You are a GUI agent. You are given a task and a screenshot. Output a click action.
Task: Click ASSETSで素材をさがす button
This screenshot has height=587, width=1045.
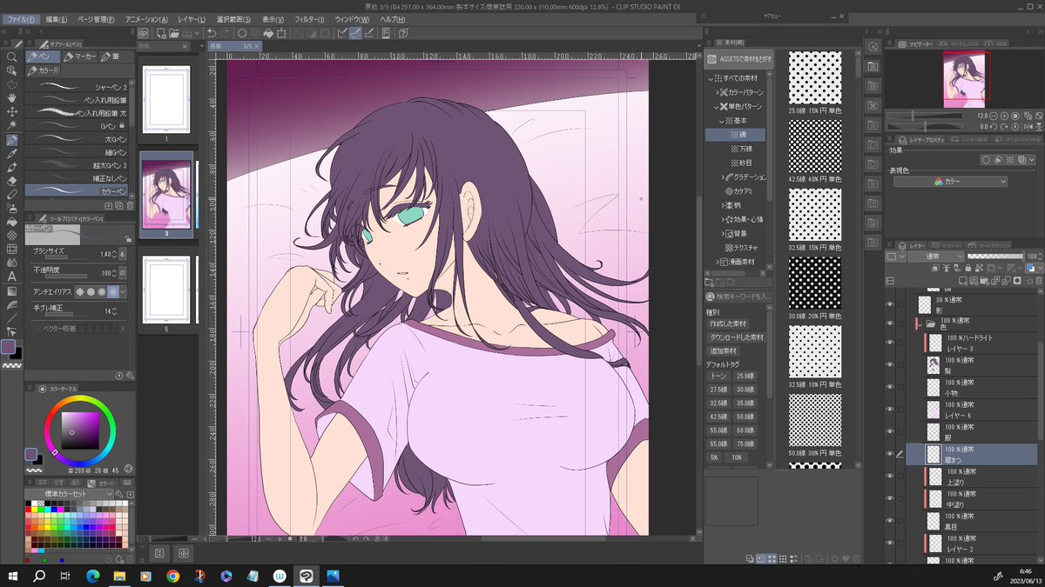(738, 59)
